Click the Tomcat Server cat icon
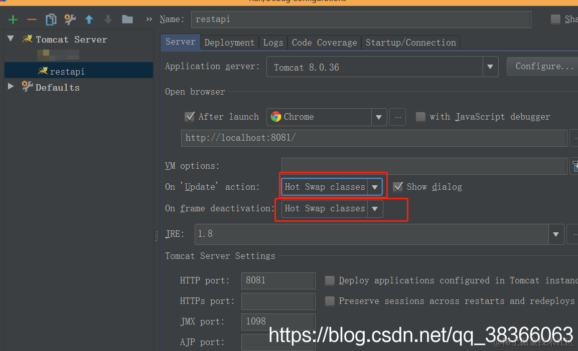Viewport: 578px width, 351px height. click(27, 39)
